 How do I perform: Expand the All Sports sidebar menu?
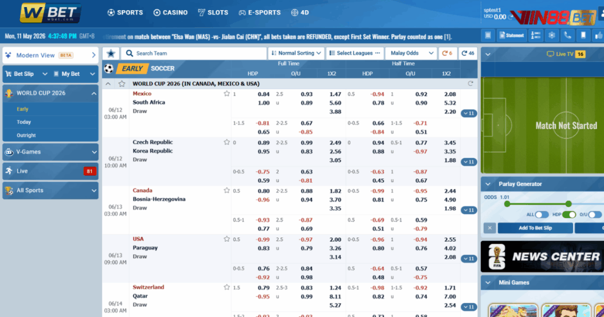51,190
